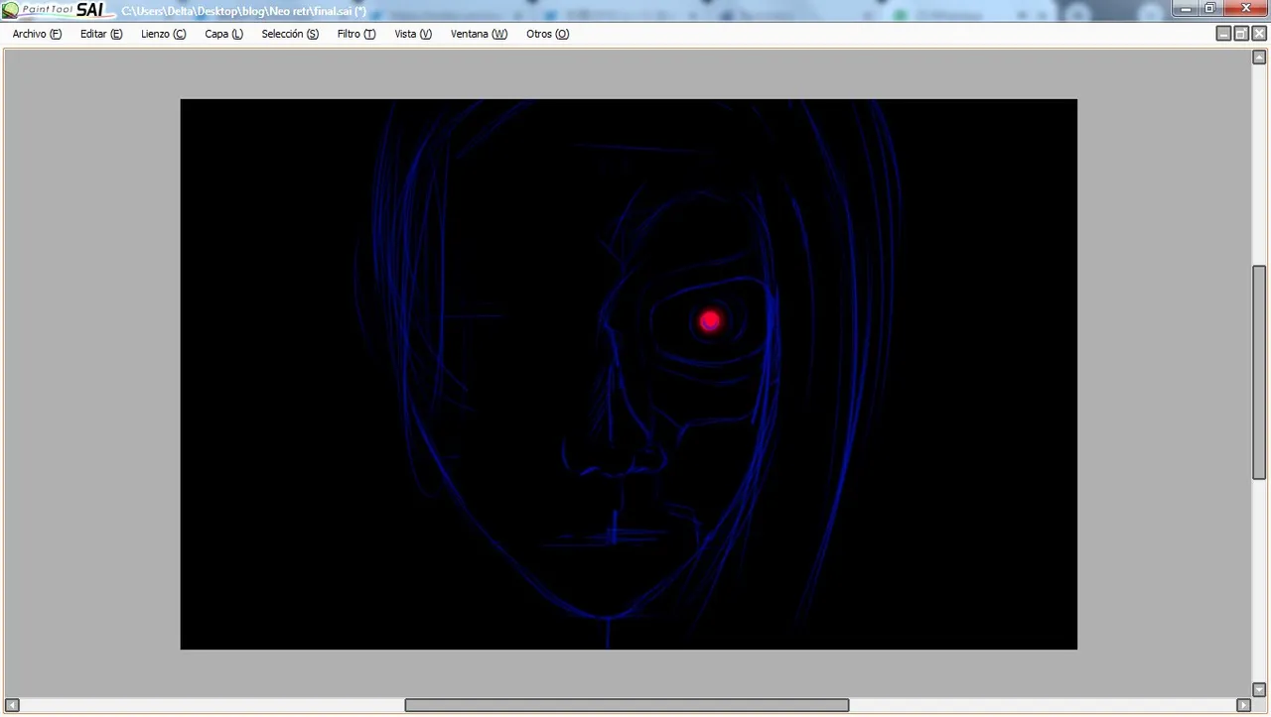
Task: Open the Archivo menu
Action: [x=37, y=34]
